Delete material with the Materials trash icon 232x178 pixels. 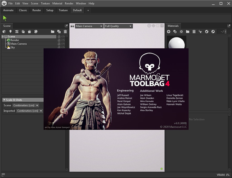tap(194, 31)
